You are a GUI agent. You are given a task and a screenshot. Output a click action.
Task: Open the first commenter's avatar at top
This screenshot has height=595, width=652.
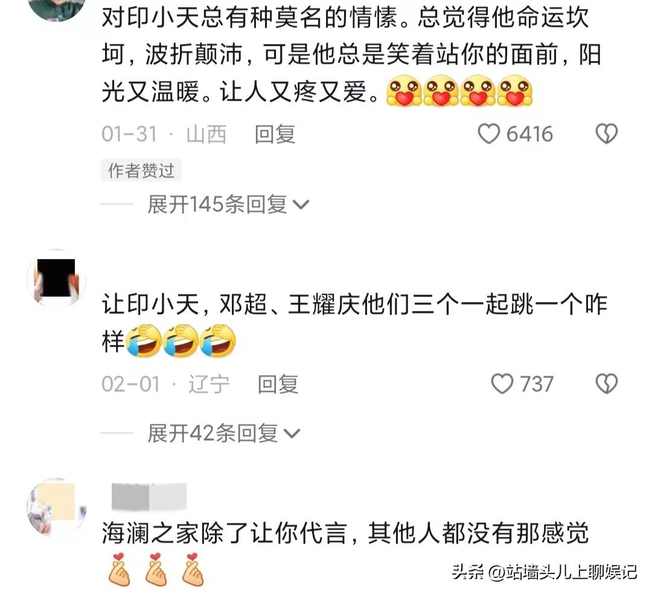[56, 8]
